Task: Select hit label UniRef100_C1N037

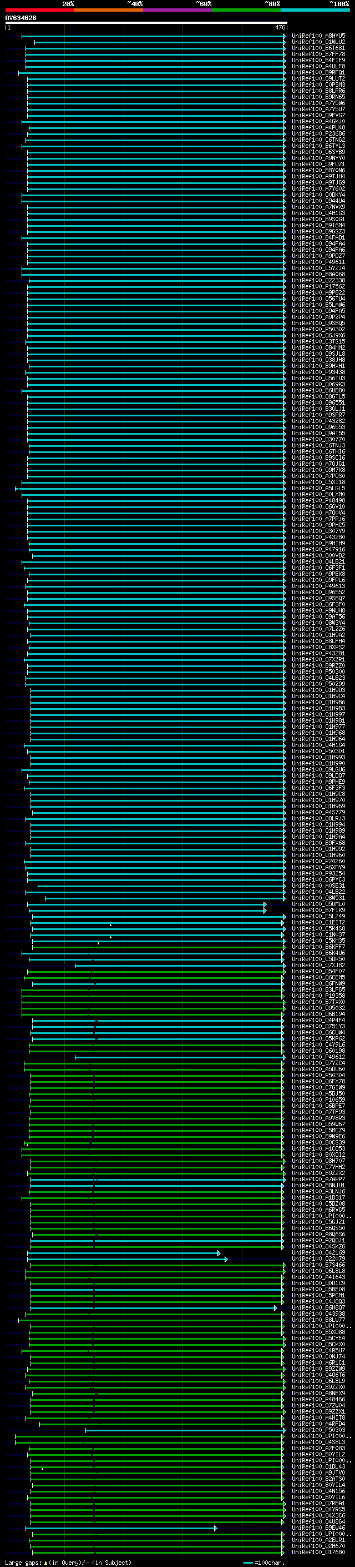Action: coord(318,935)
